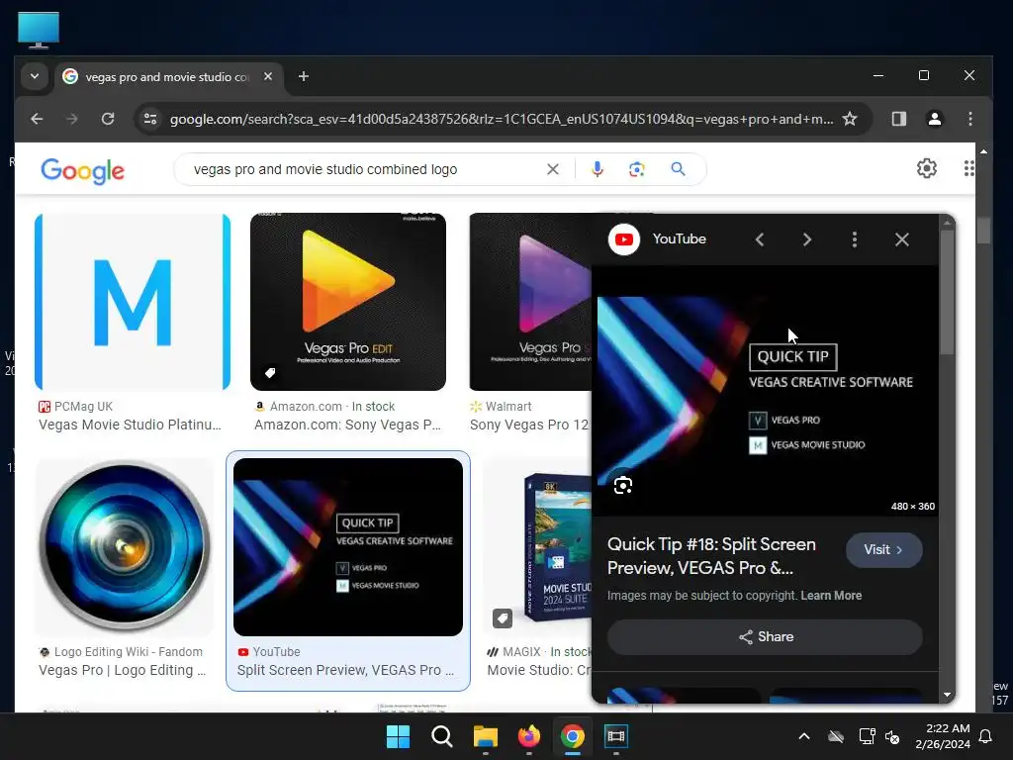1013x760 pixels.
Task: Open the Vegas Pro EDIT thumbnail
Action: pyautogui.click(x=348, y=302)
